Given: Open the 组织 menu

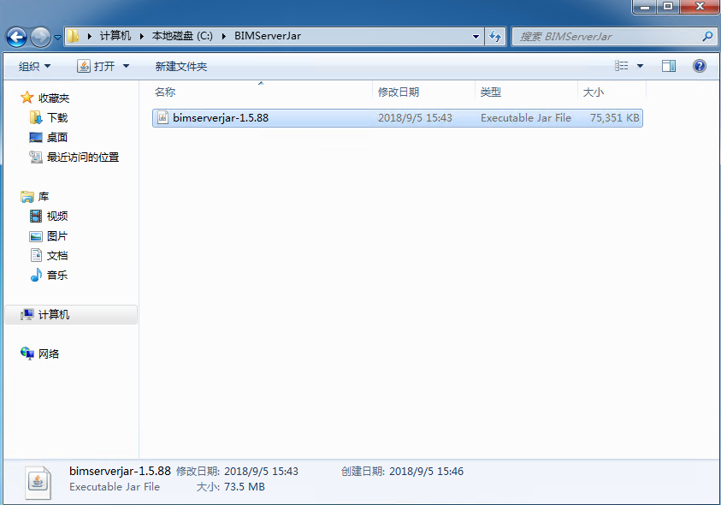Looking at the screenshot, I should [x=35, y=66].
